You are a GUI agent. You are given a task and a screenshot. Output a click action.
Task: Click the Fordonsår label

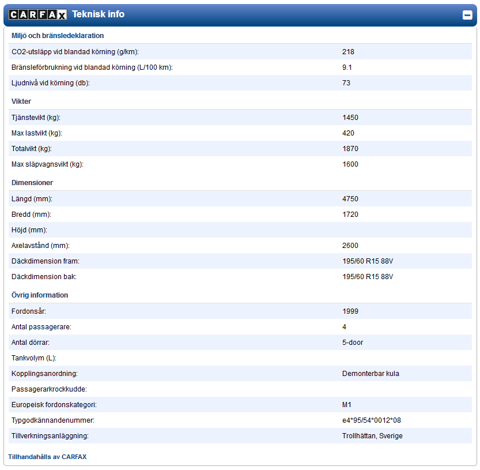pos(29,311)
